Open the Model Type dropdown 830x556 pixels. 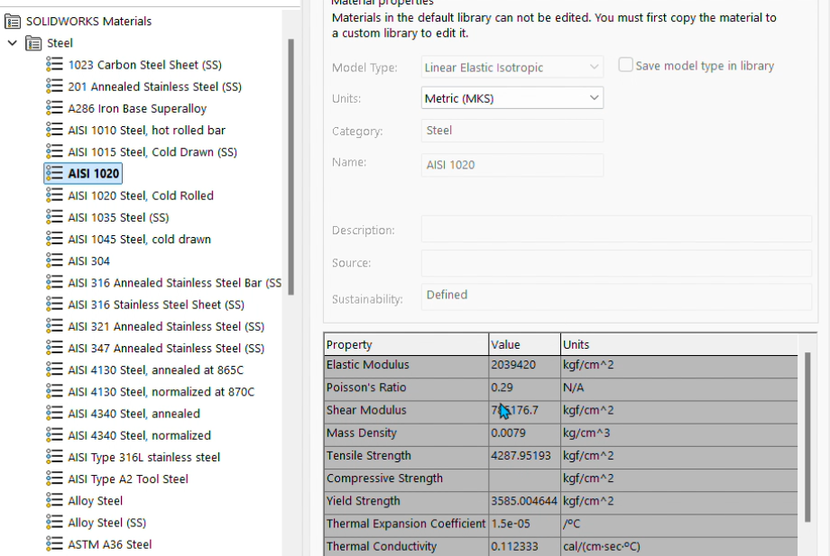click(x=512, y=67)
